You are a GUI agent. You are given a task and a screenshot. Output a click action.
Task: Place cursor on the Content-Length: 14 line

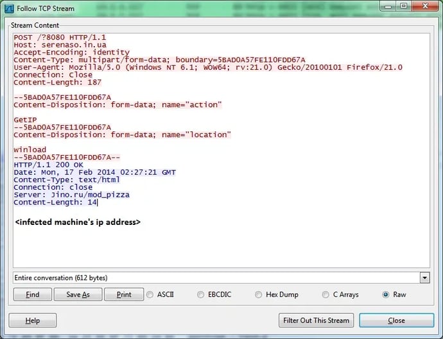coord(55,202)
